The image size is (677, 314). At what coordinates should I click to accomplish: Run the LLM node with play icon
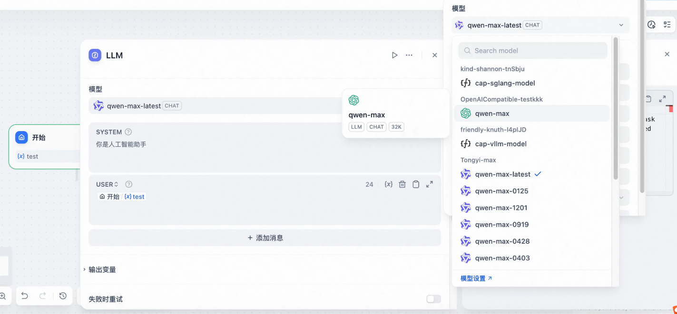pyautogui.click(x=394, y=55)
